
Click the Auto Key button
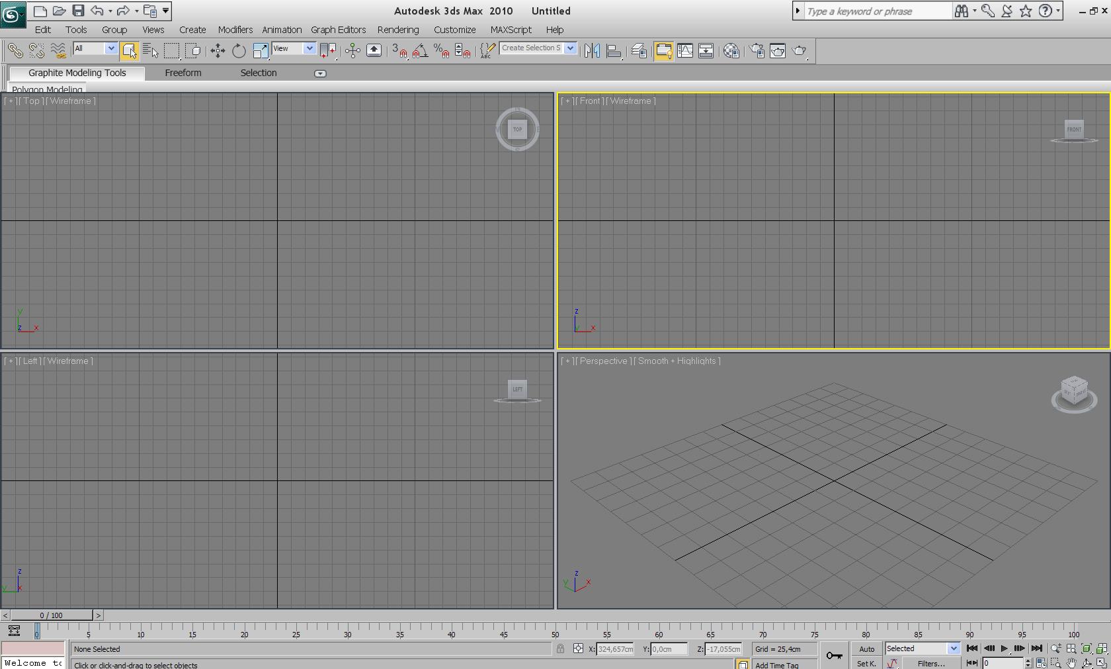pos(867,649)
